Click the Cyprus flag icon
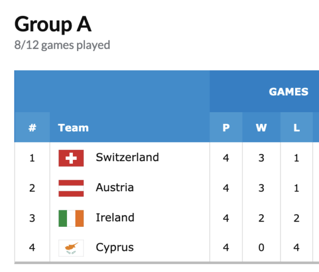Viewport: 319px width, 272px height. point(71,248)
